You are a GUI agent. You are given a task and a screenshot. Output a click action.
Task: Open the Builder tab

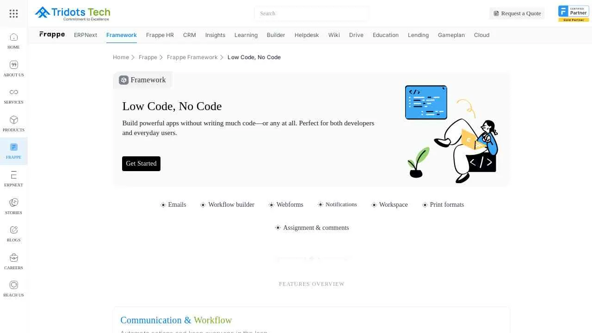[276, 35]
